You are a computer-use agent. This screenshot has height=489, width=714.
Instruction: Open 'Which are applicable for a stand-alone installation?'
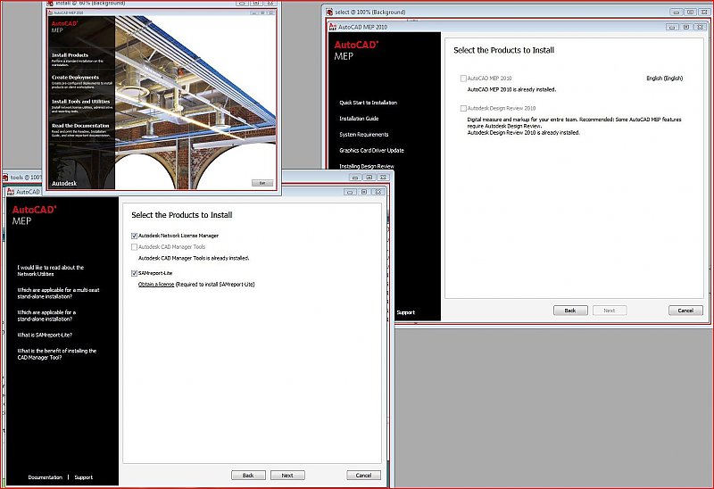click(x=46, y=316)
